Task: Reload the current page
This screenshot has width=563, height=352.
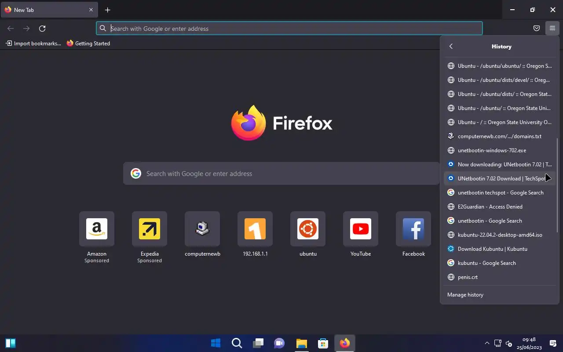Action: [x=42, y=29]
